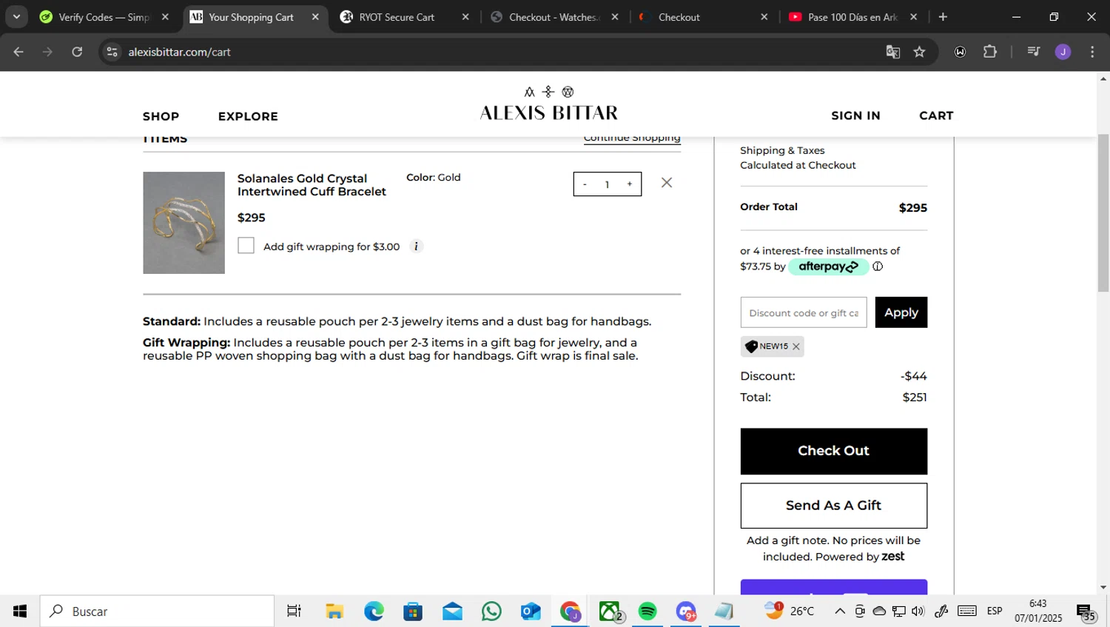1110x627 pixels.
Task: Focus the discount code or gift card field
Action: coord(804,312)
